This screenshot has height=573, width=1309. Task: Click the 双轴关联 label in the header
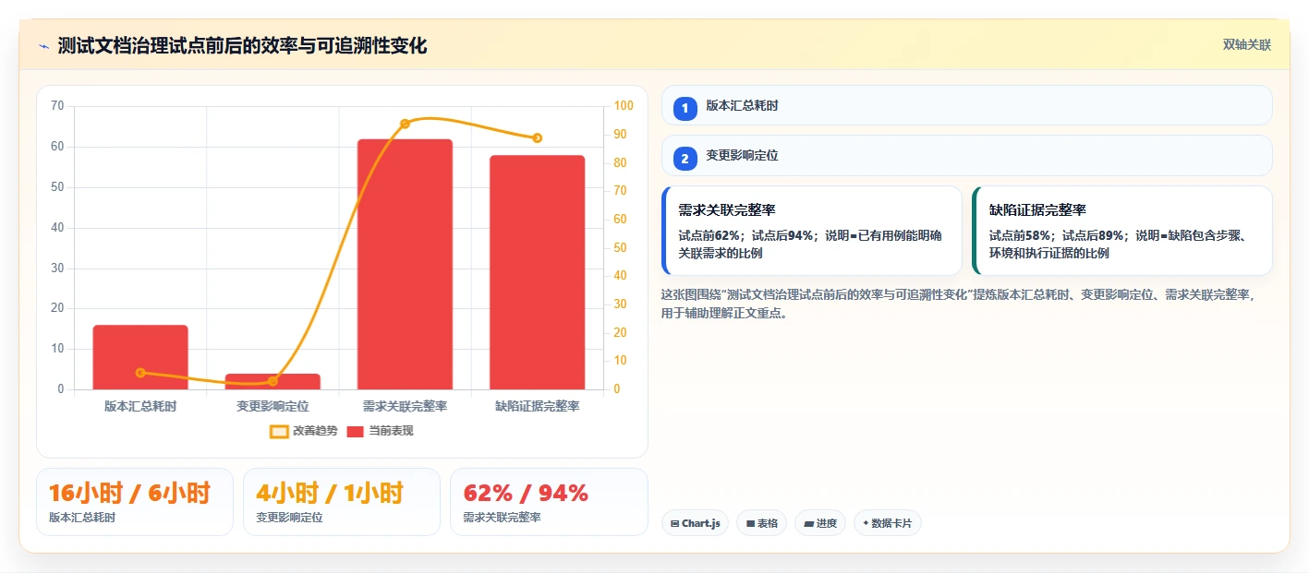click(x=1247, y=45)
